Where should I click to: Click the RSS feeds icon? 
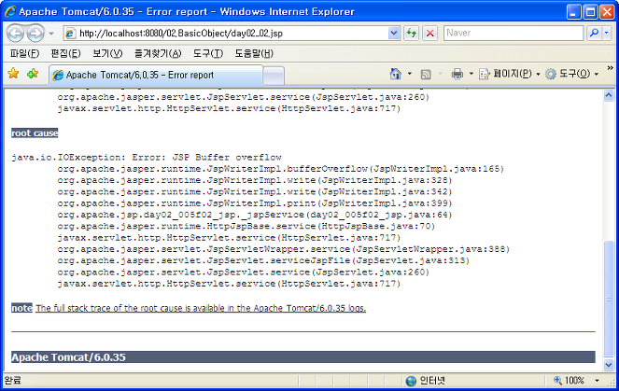(x=426, y=74)
